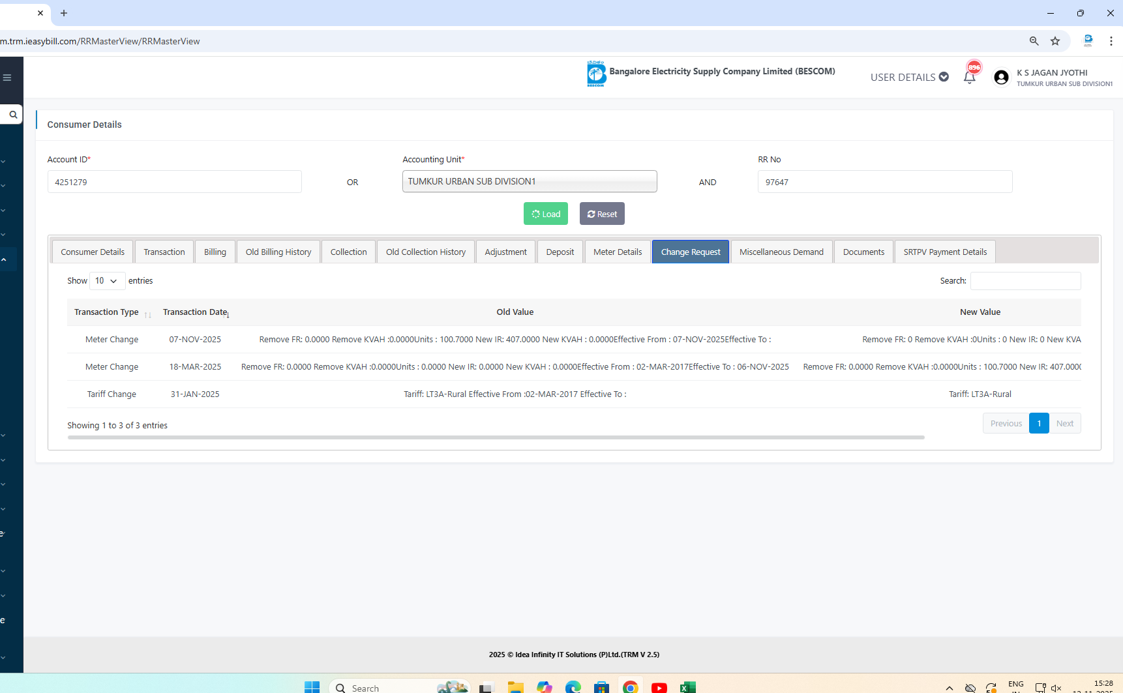Viewport: 1123px width, 693px height.
Task: Open YouTube app from taskbar
Action: point(659,687)
